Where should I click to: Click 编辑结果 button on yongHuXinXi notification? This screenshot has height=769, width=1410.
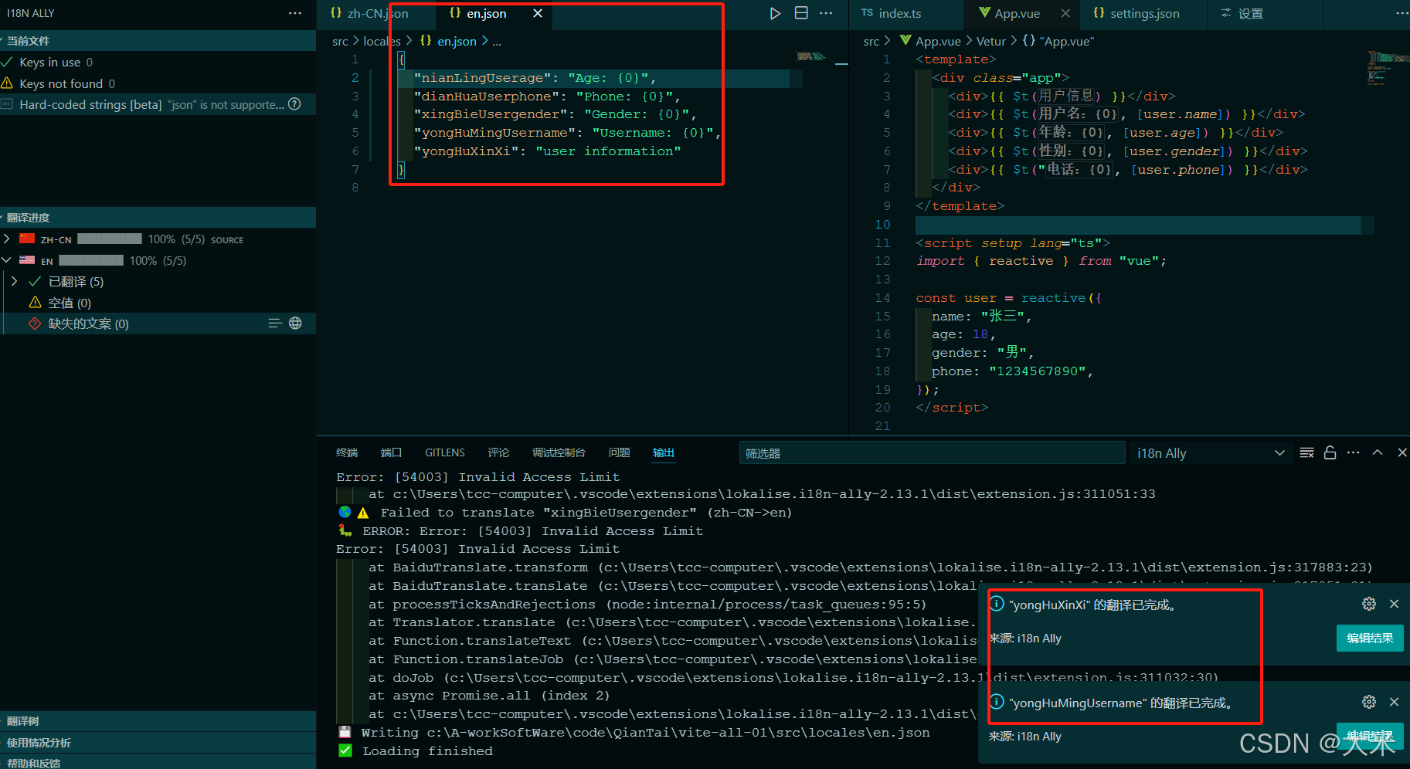1370,638
